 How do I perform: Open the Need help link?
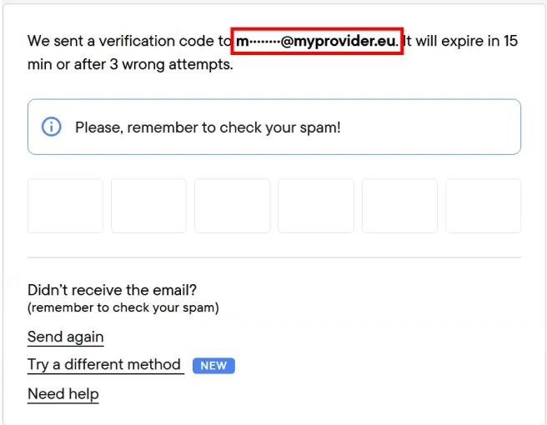coord(63,394)
